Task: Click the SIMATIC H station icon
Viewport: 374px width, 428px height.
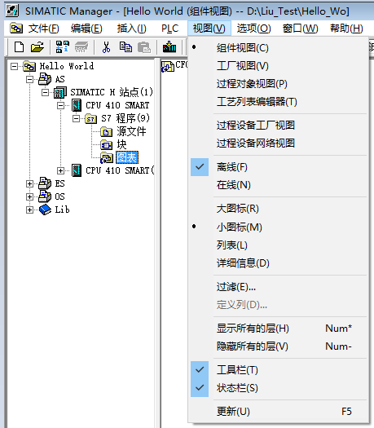Action: pos(60,92)
